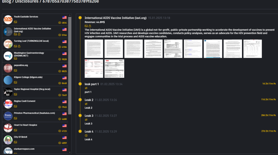278x155 pixels.
Task: Click the eye views icon showing 9028
Action: pos(59,59)
